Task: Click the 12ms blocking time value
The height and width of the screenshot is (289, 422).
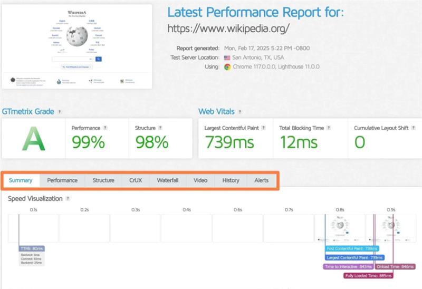Action: tap(299, 142)
